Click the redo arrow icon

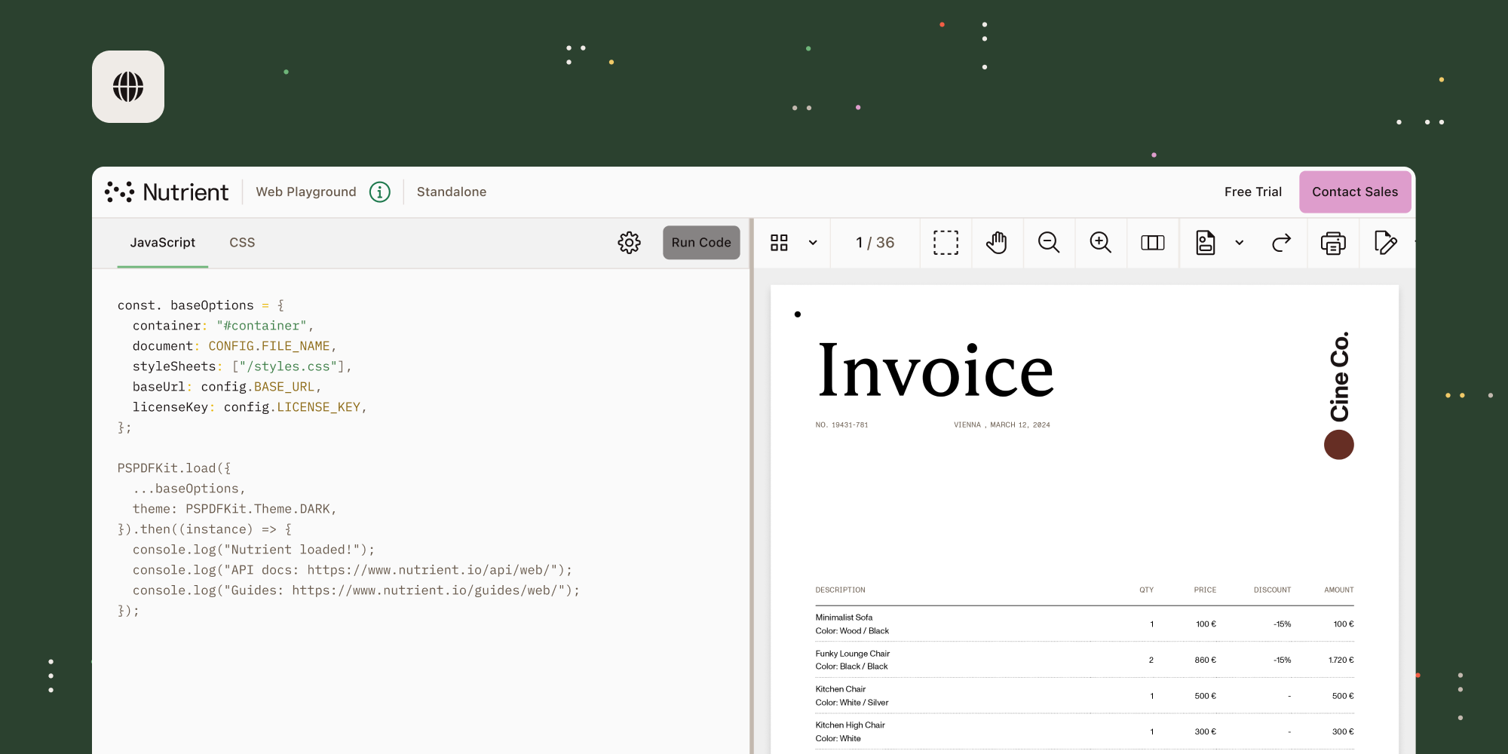click(x=1281, y=243)
